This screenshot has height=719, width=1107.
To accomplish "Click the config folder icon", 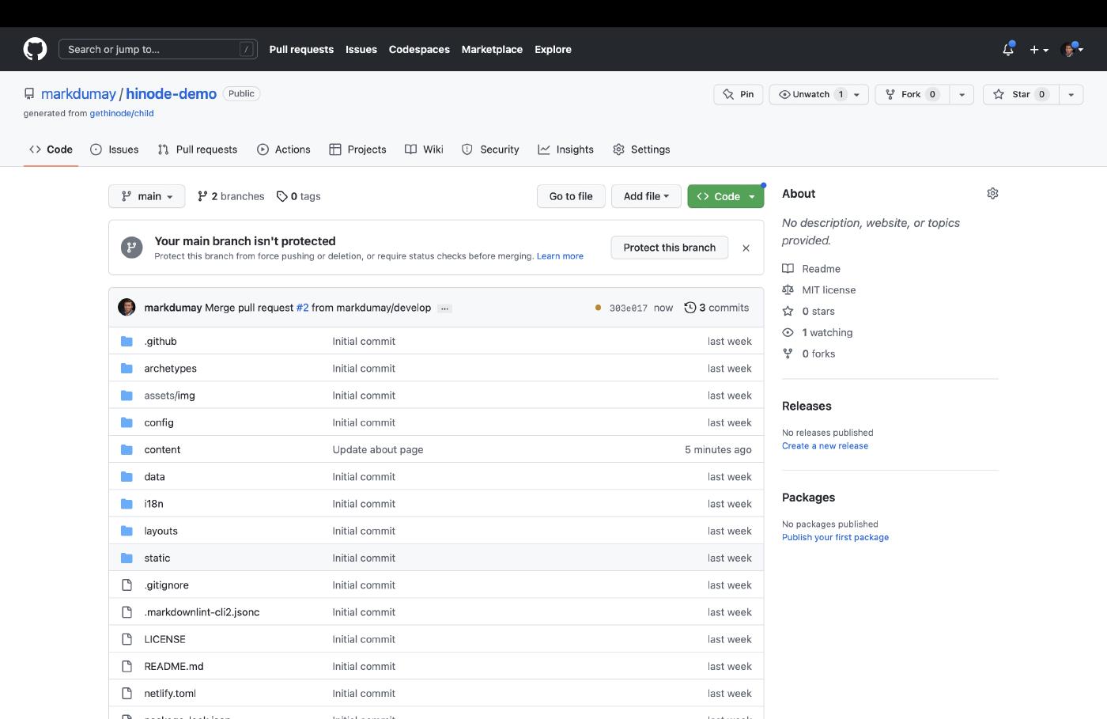I will pos(127,422).
